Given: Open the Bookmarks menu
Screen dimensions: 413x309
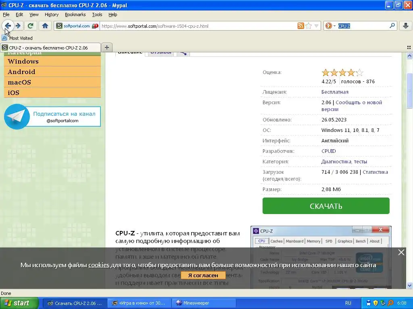Looking at the screenshot, I should 75,15.
